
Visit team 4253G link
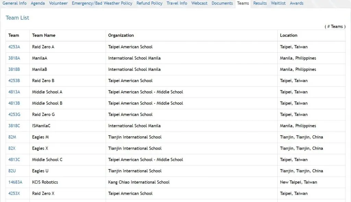click(x=14, y=115)
